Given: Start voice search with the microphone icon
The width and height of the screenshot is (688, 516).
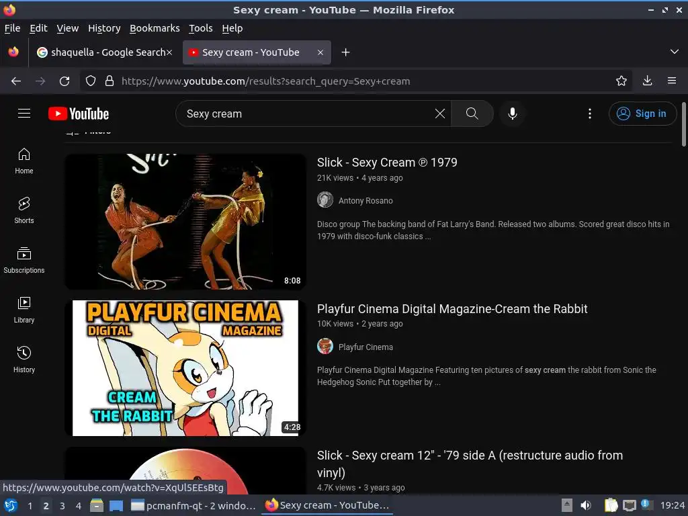Looking at the screenshot, I should 512,114.
